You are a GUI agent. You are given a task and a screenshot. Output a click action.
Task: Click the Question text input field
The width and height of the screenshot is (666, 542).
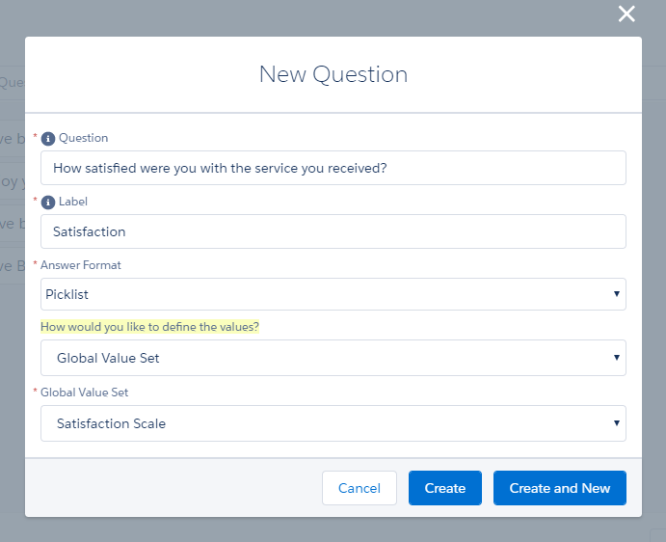(x=333, y=168)
